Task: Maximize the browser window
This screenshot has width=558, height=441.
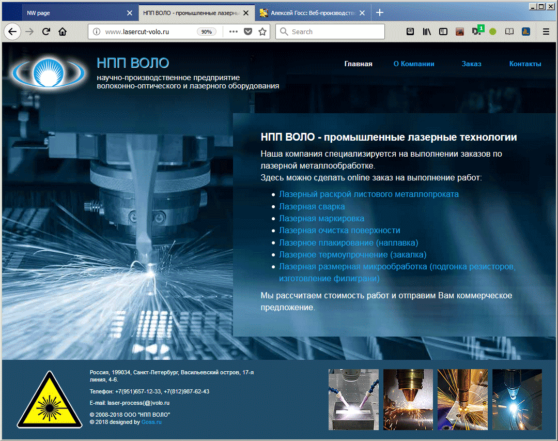Action: click(541, 6)
